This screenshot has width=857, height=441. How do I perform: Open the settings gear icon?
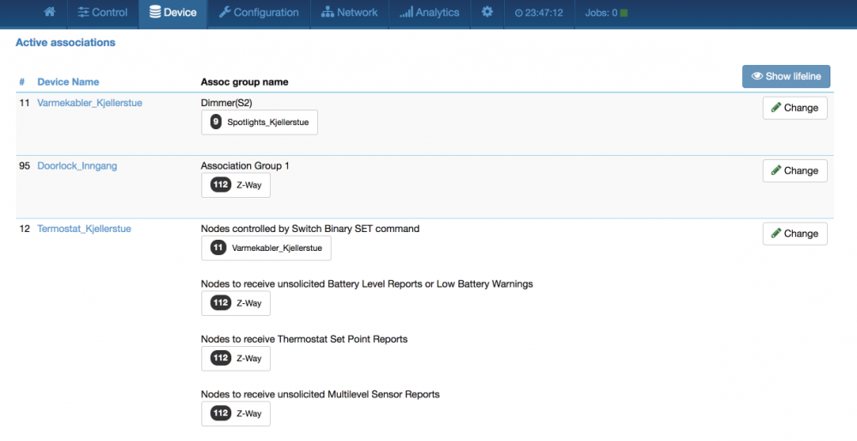(487, 12)
